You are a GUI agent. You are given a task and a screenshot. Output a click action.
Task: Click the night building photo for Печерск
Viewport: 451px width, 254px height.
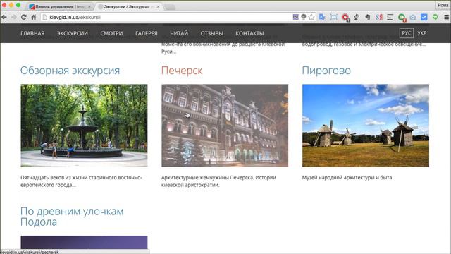pos(225,126)
